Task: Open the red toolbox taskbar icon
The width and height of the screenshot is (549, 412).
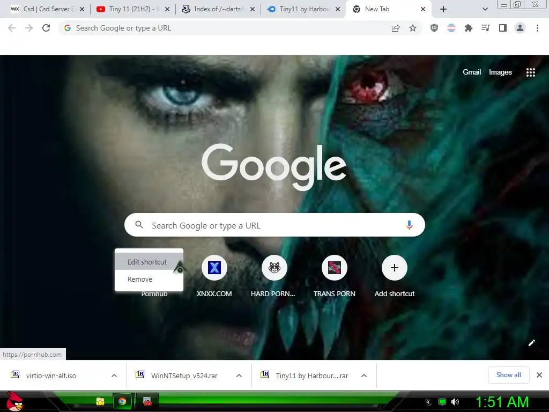Action: [x=147, y=401]
